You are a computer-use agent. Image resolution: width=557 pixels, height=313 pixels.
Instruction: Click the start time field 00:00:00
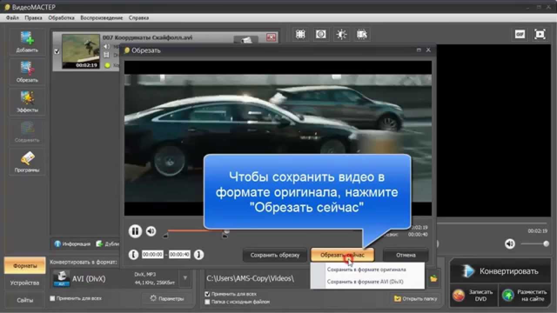(152, 255)
